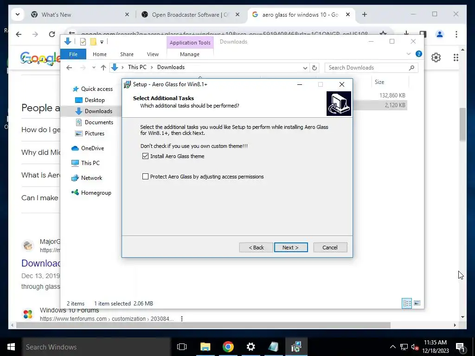Screen dimensions: 475x356
Task: Select the Application Tools contextual tab
Action: (190, 43)
